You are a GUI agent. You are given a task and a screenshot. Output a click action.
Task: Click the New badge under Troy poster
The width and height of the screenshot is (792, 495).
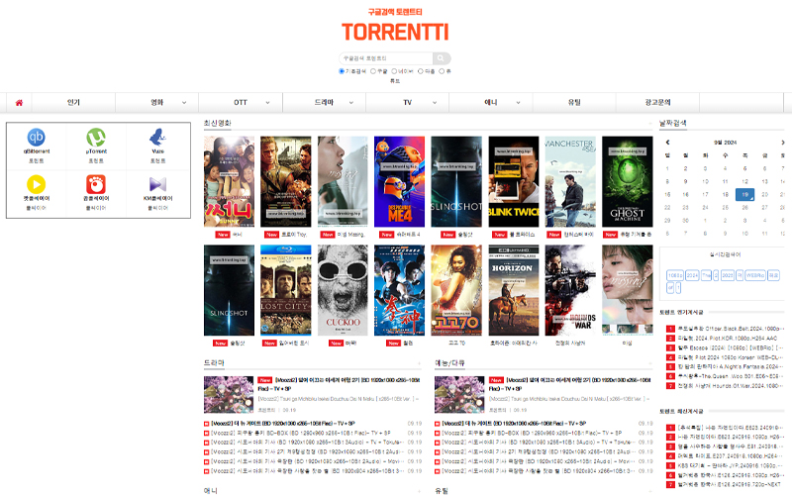coord(271,235)
